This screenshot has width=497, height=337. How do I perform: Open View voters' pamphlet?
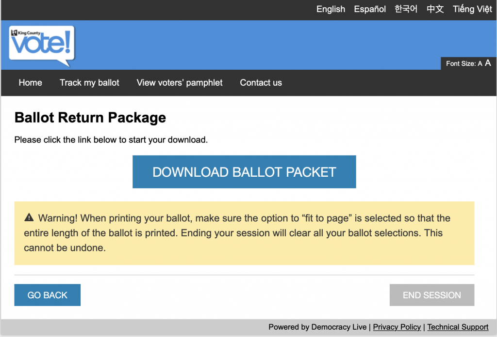coord(180,83)
